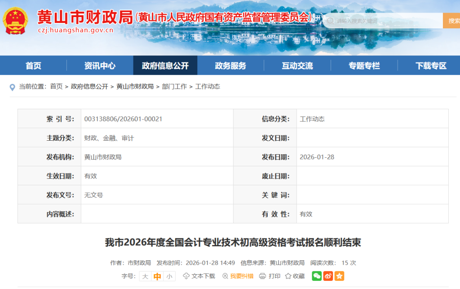The width and height of the screenshot is (460, 289).
Task: Open the 首页 navigation tab
Action: click(33, 66)
